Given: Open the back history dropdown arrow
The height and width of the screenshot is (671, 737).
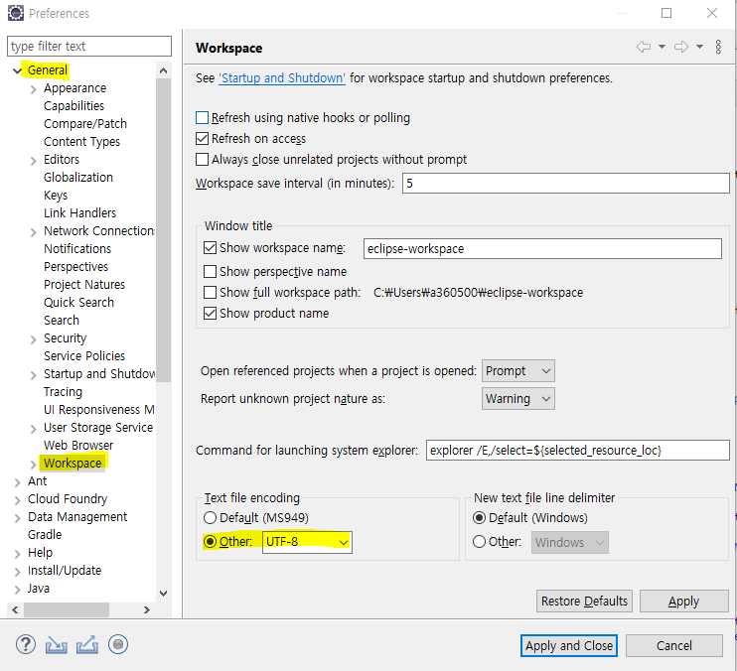Looking at the screenshot, I should click(x=662, y=47).
